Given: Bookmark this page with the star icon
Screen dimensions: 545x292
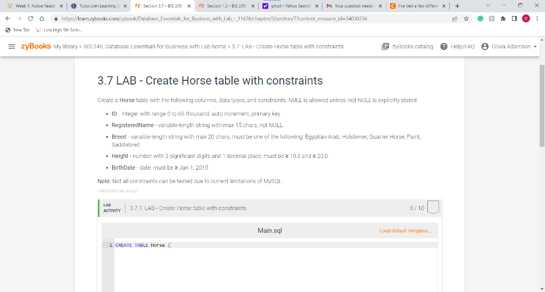Looking at the screenshot, I should [x=466, y=19].
